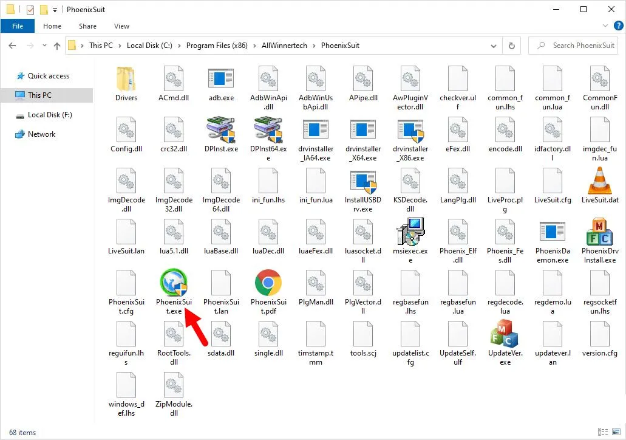Viewport: 626px width, 440px height.
Task: Go forward using the forward arrow
Action: point(30,46)
